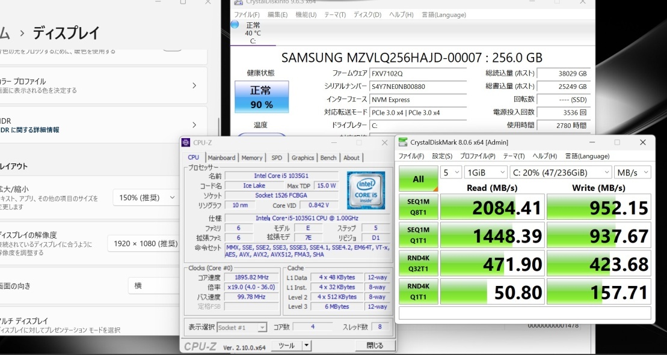This screenshot has width=667, height=355.
Task: Open the ヘルプ(H) menu in CrystalDiskInfo
Action: [401, 14]
